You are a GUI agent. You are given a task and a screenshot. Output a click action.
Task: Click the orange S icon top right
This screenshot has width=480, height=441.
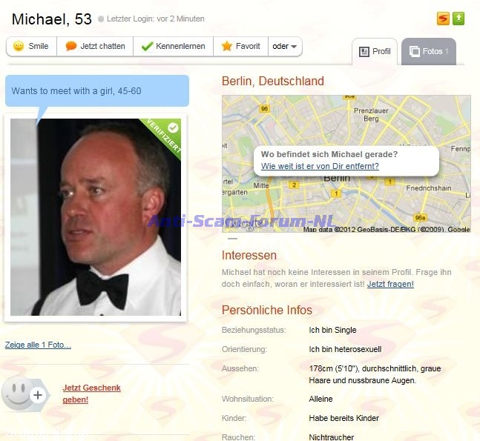(443, 19)
